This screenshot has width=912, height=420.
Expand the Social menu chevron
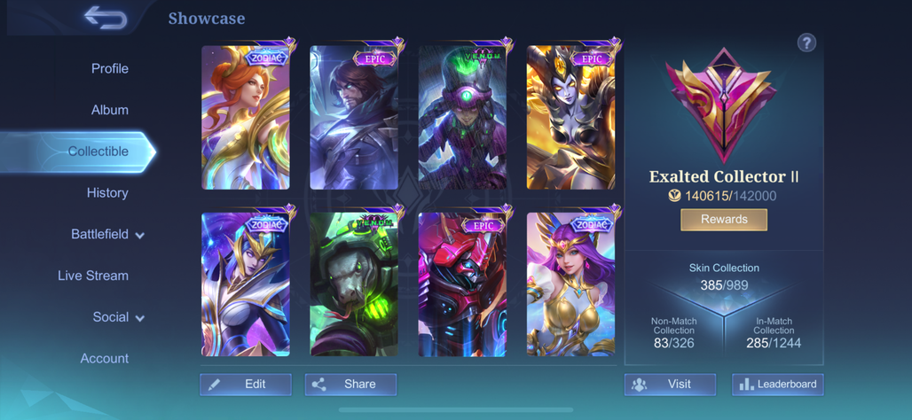(x=139, y=318)
